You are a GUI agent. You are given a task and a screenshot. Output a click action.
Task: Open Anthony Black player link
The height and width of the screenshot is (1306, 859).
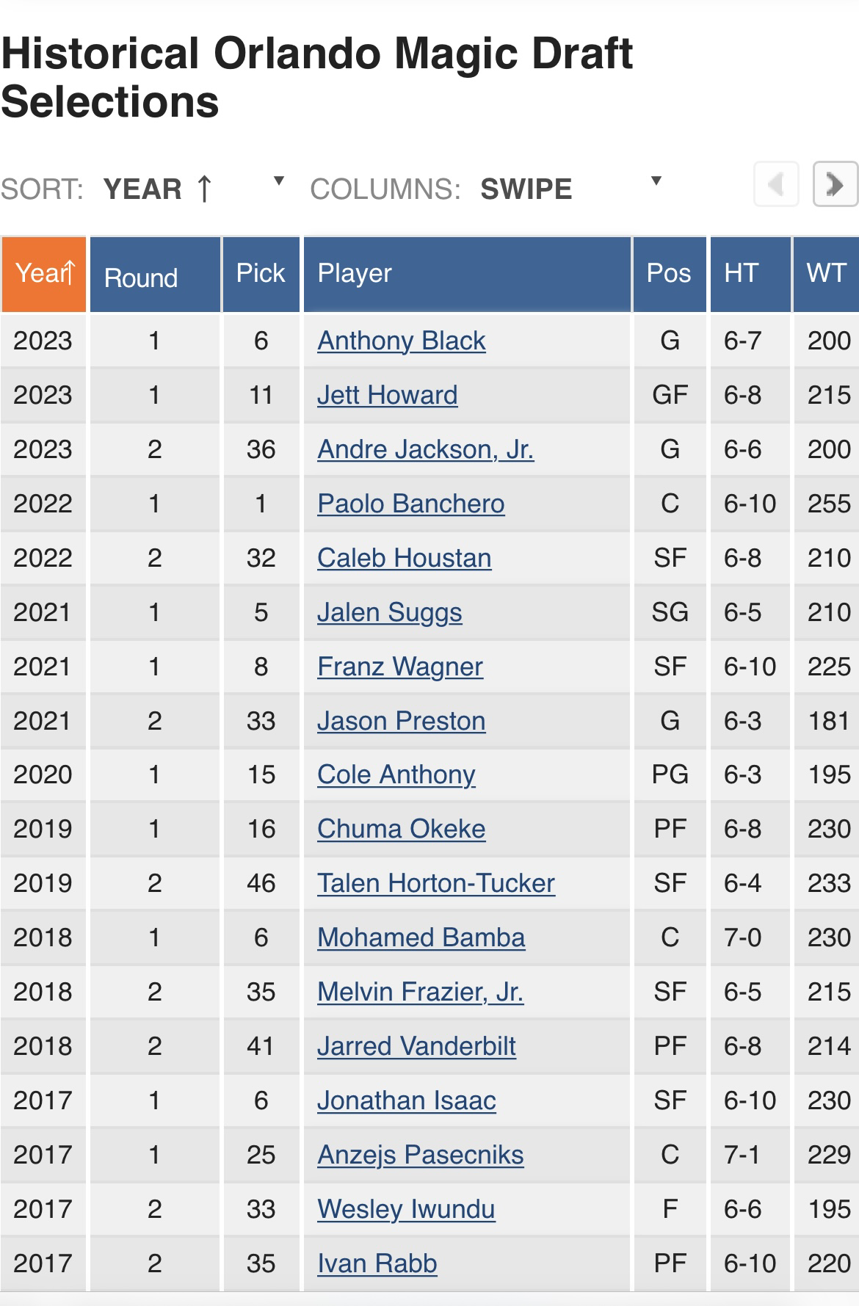point(402,341)
